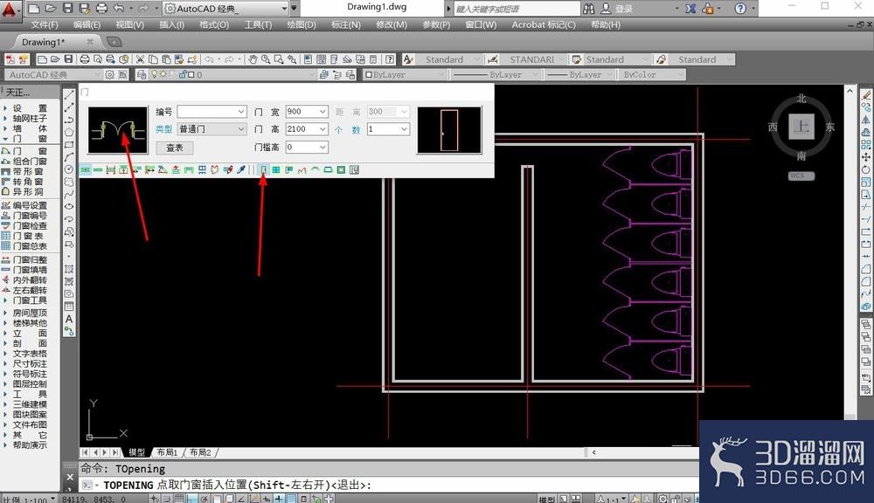This screenshot has height=503, width=874.
Task: Click the command line input field
Action: pyautogui.click(x=390, y=486)
